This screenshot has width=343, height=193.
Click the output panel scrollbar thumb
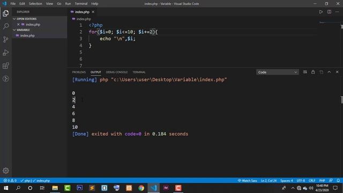pos(341,100)
